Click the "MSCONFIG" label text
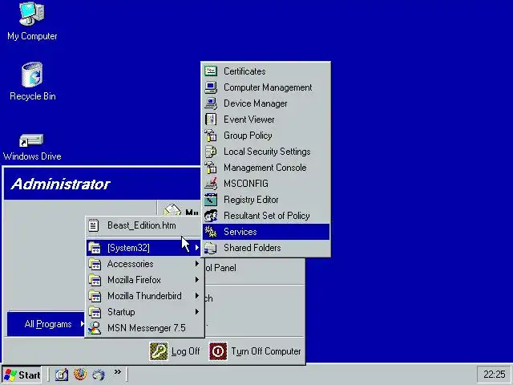Screen dimensions: 513x385 coord(246,184)
